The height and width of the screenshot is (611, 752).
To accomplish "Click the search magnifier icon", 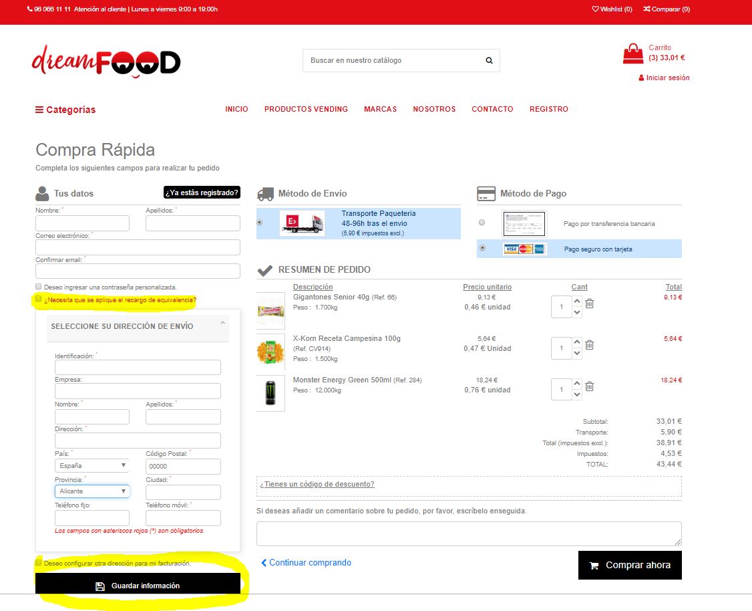I will pyautogui.click(x=489, y=60).
